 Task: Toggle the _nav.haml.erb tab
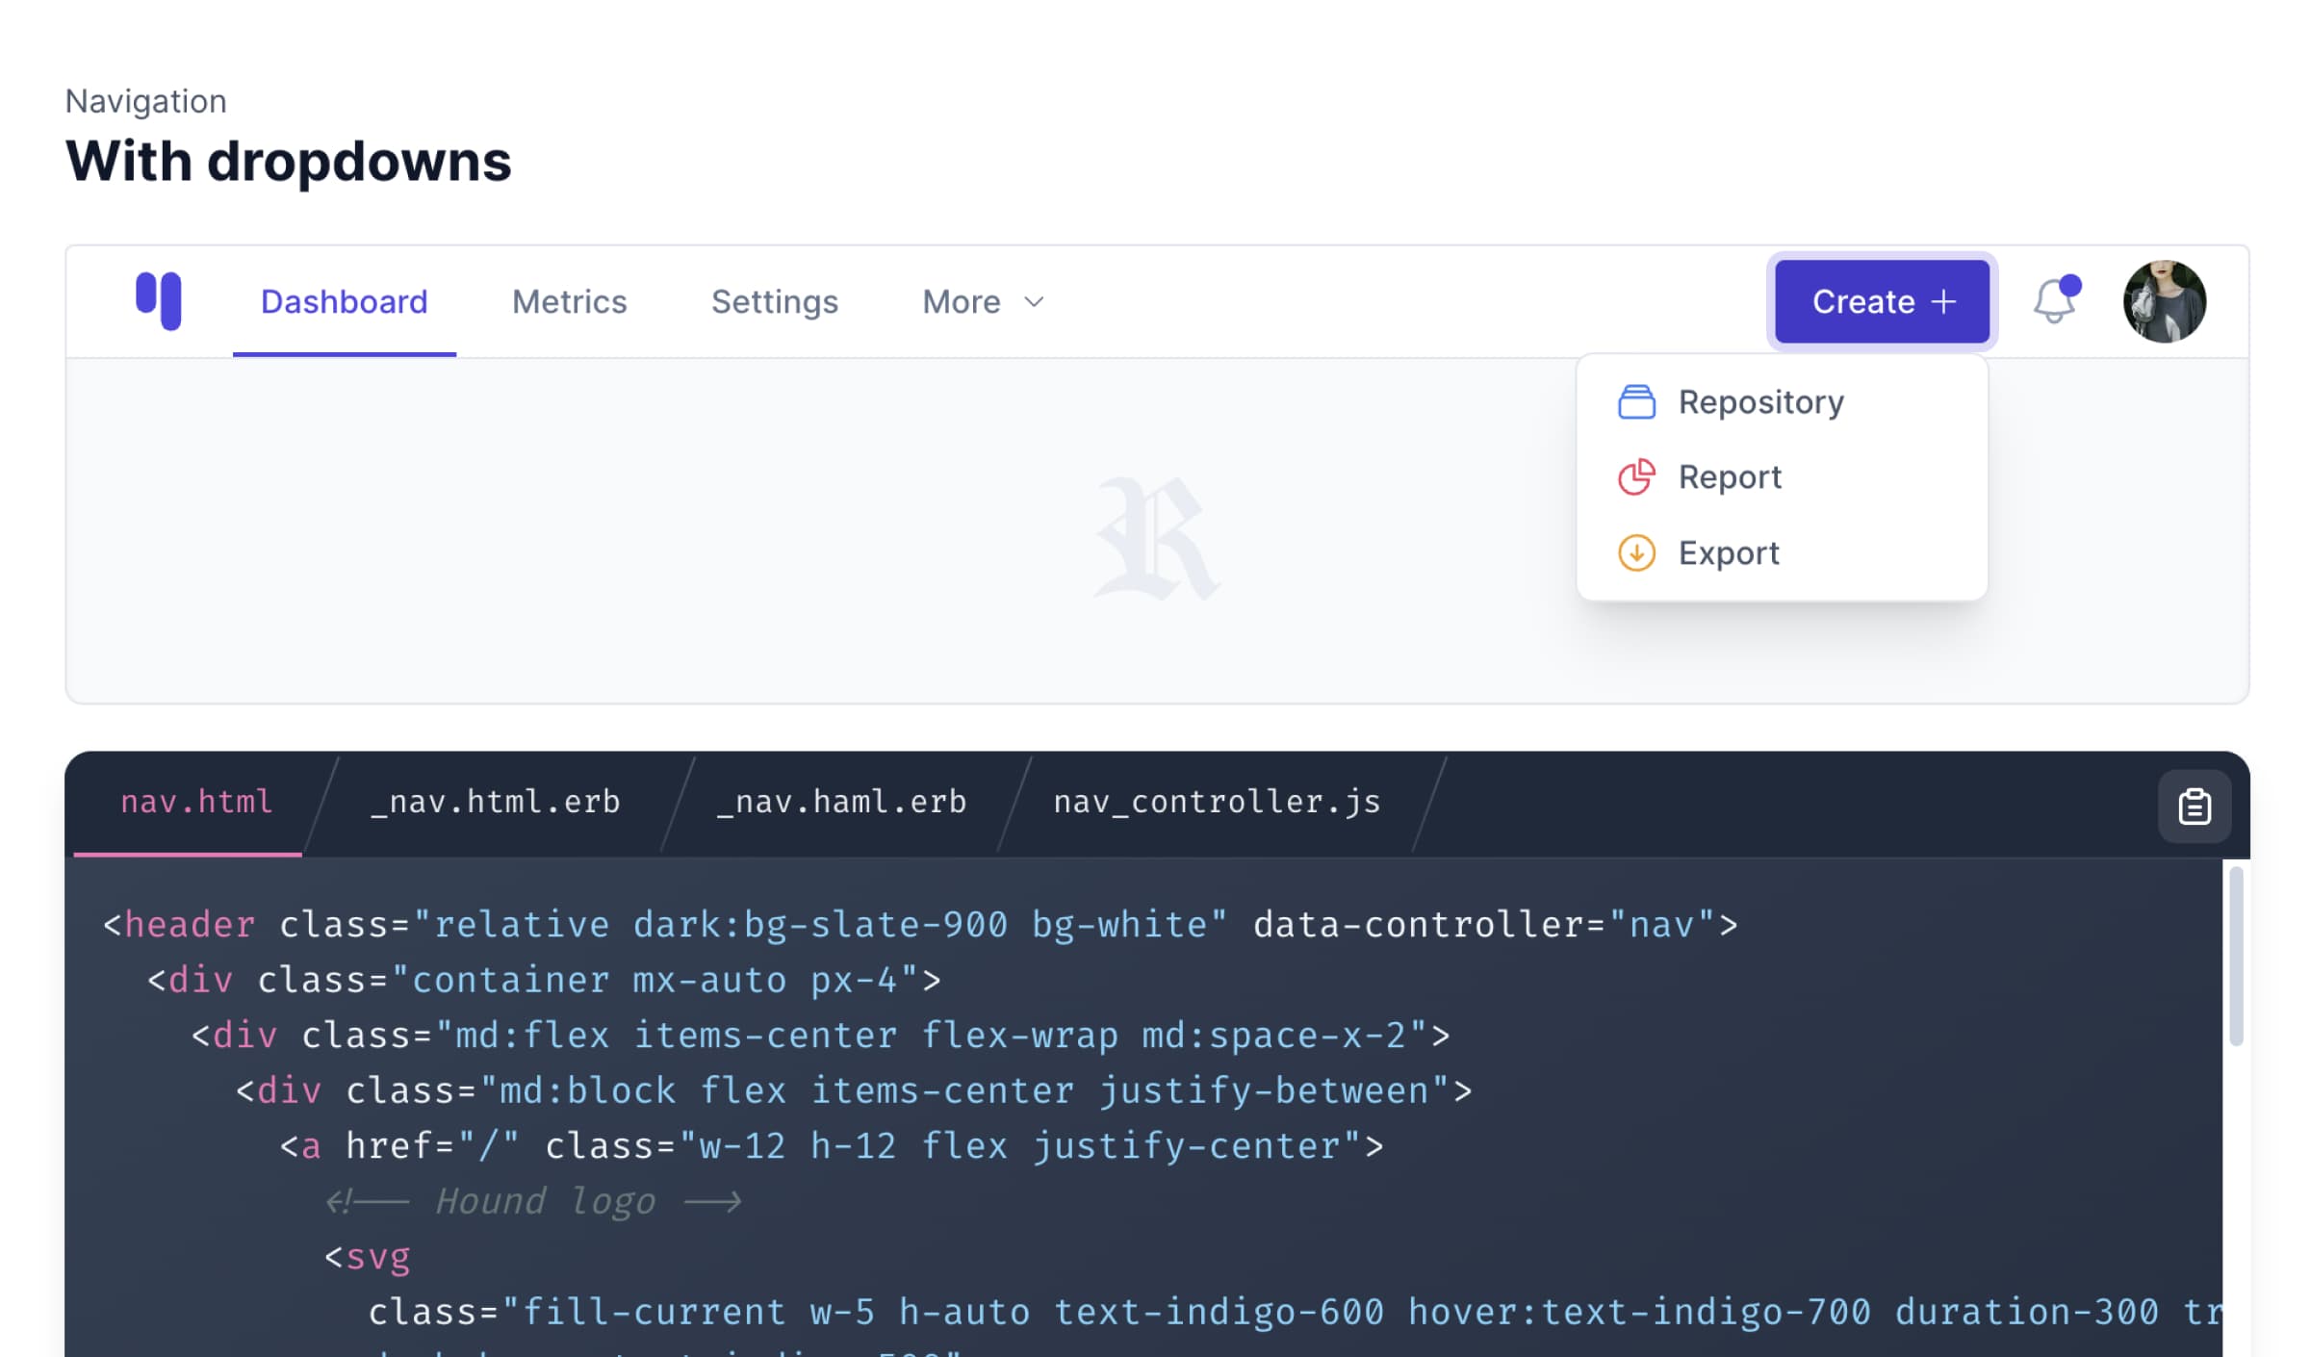click(841, 802)
